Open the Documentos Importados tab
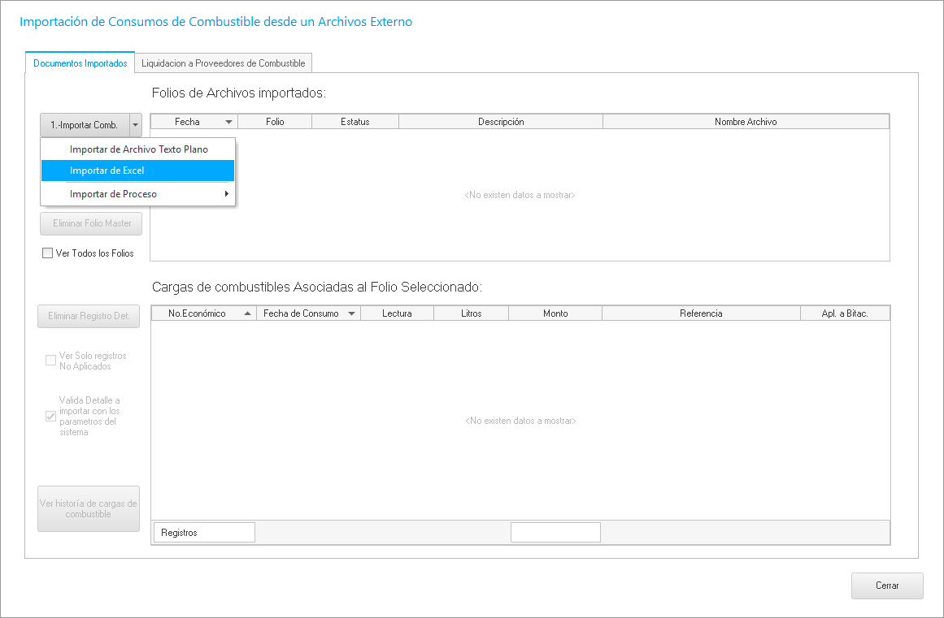 (x=80, y=63)
